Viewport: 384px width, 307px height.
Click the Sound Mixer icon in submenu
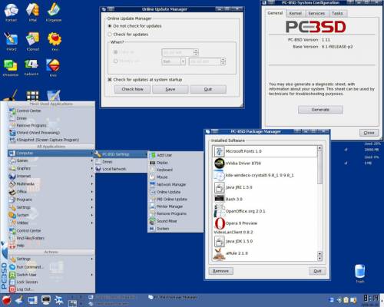pyautogui.click(x=153, y=221)
